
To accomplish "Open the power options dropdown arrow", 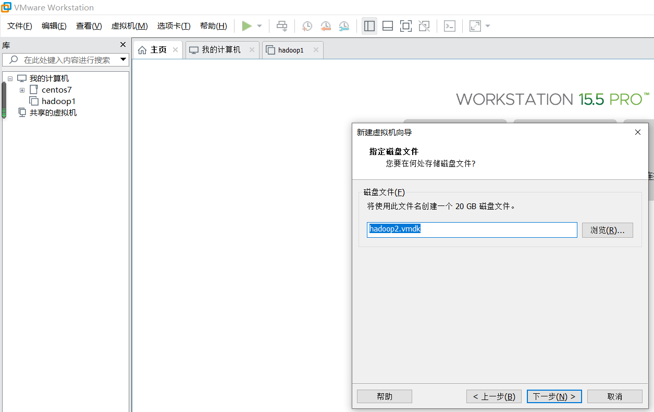I will click(260, 26).
